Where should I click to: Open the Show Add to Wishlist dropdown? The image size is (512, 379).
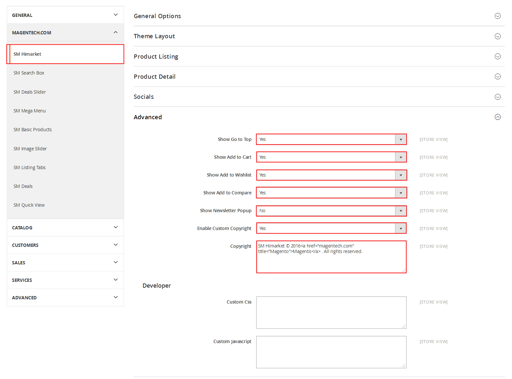click(331, 175)
